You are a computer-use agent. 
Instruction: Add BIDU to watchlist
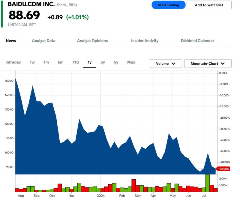click(x=209, y=5)
